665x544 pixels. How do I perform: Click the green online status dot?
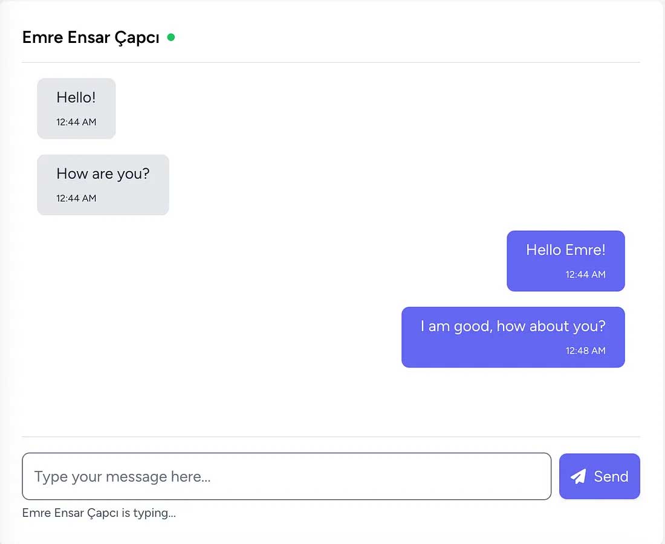point(171,37)
